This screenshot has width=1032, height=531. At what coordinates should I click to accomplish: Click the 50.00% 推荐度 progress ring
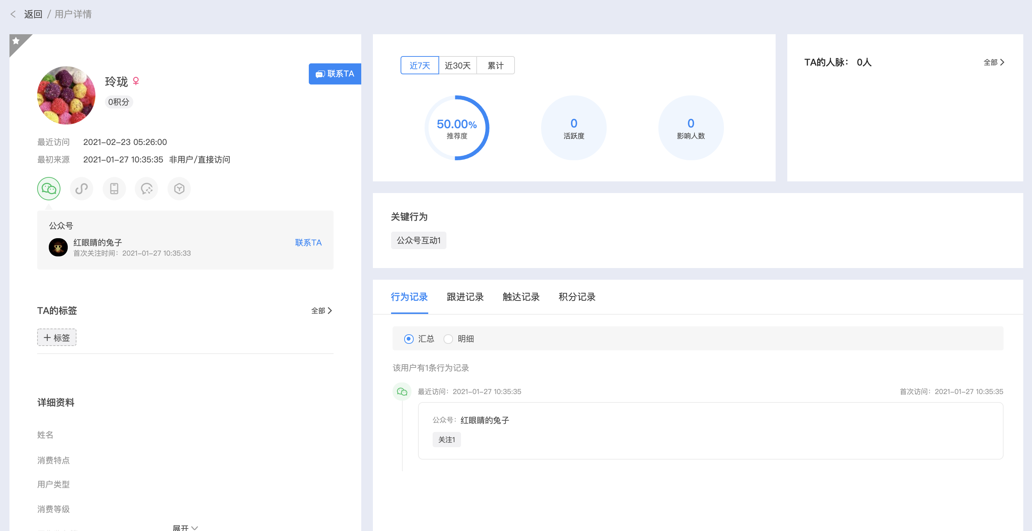pos(457,128)
